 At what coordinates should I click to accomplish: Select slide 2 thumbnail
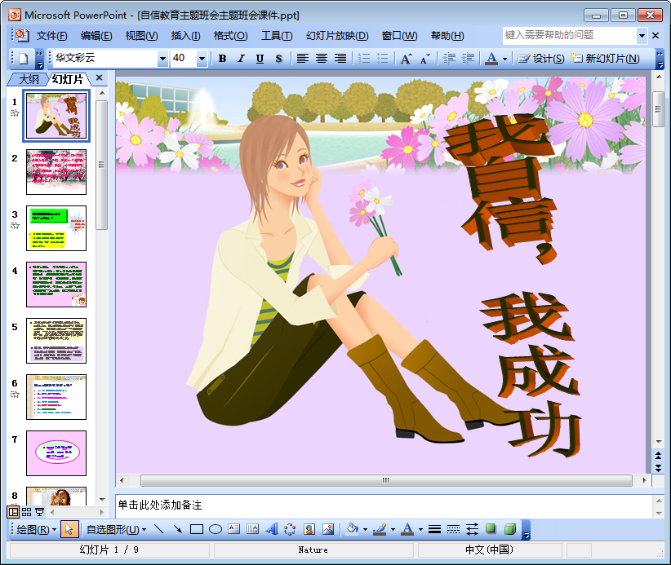click(x=56, y=172)
